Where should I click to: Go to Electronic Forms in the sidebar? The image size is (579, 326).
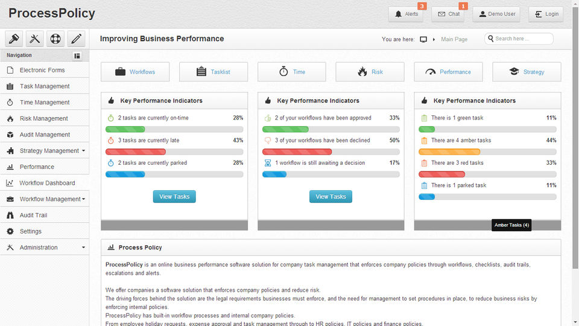coord(42,70)
